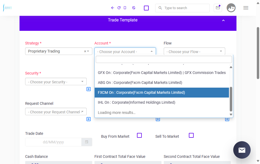Open the Strategy dropdown
Viewport: 260px width, 164px height.
(x=59, y=51)
